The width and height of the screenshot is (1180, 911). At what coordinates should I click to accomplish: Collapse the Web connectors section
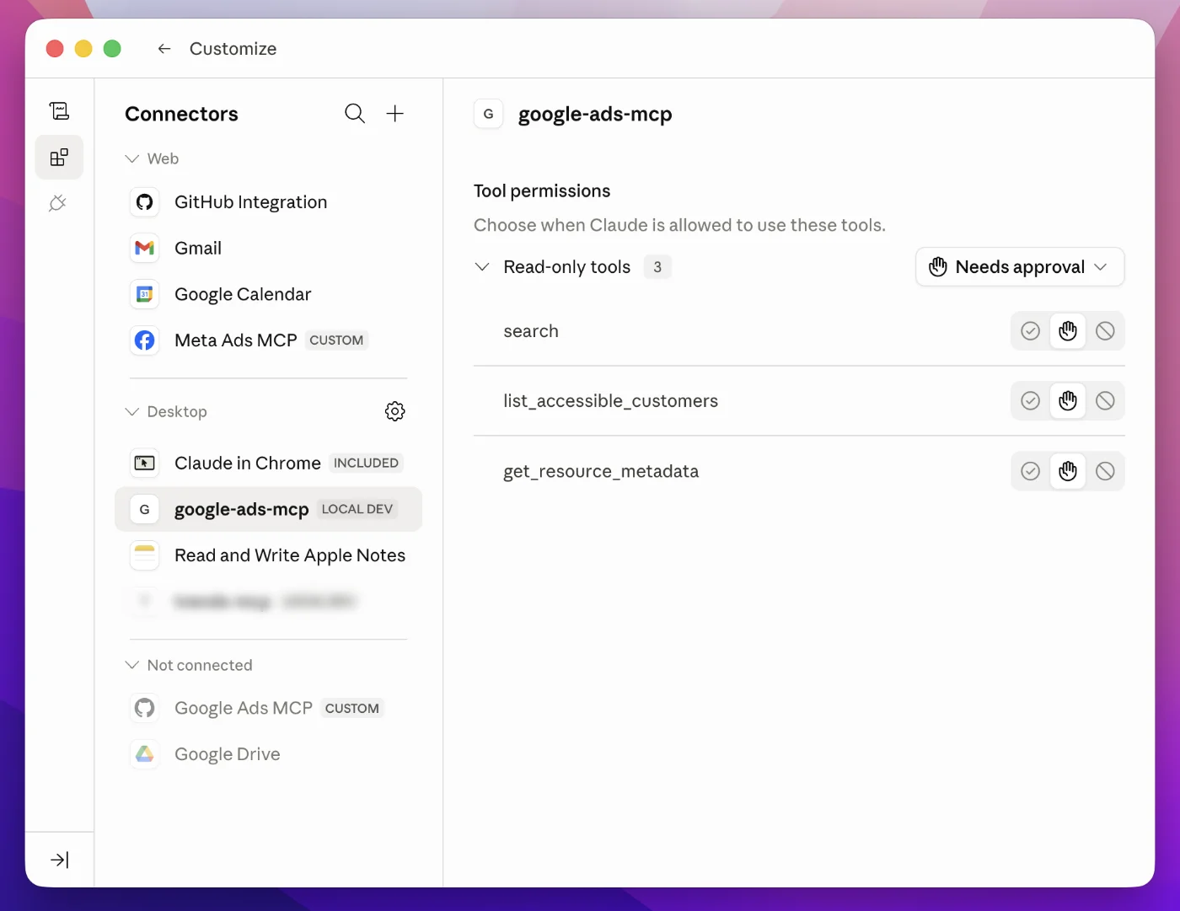132,158
